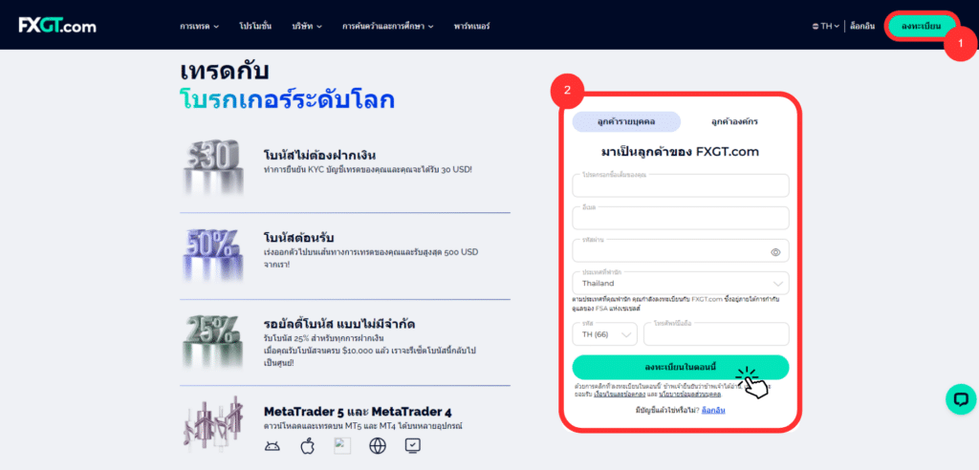Viewport: 979px width, 470px height.
Task: Open the การเทรด menu
Action: click(x=199, y=26)
